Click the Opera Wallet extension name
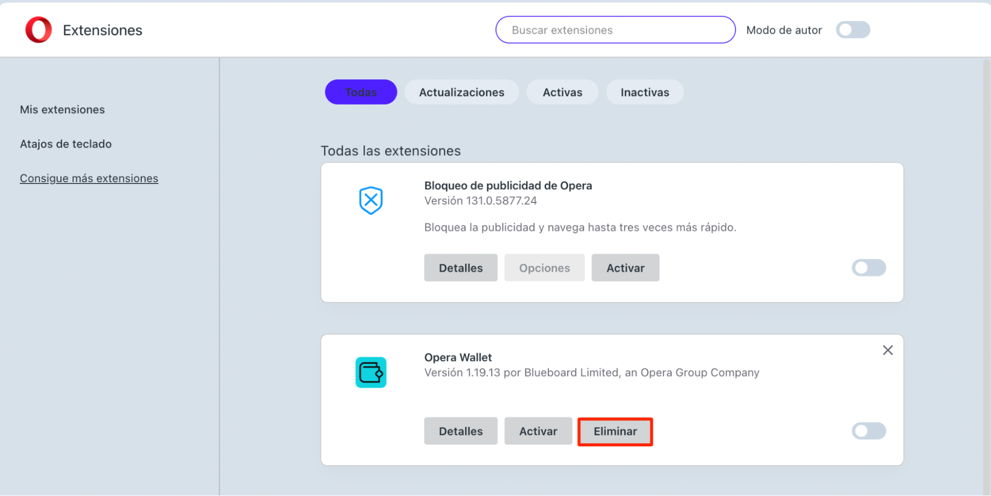 [458, 358]
